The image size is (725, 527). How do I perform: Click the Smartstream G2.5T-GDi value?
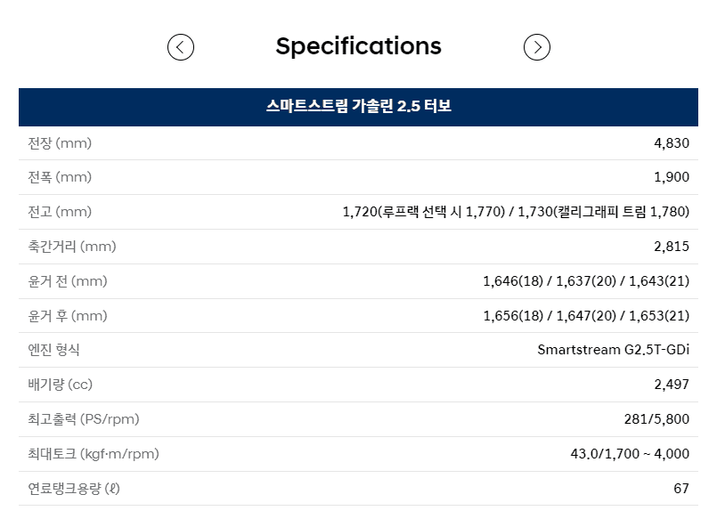(615, 350)
